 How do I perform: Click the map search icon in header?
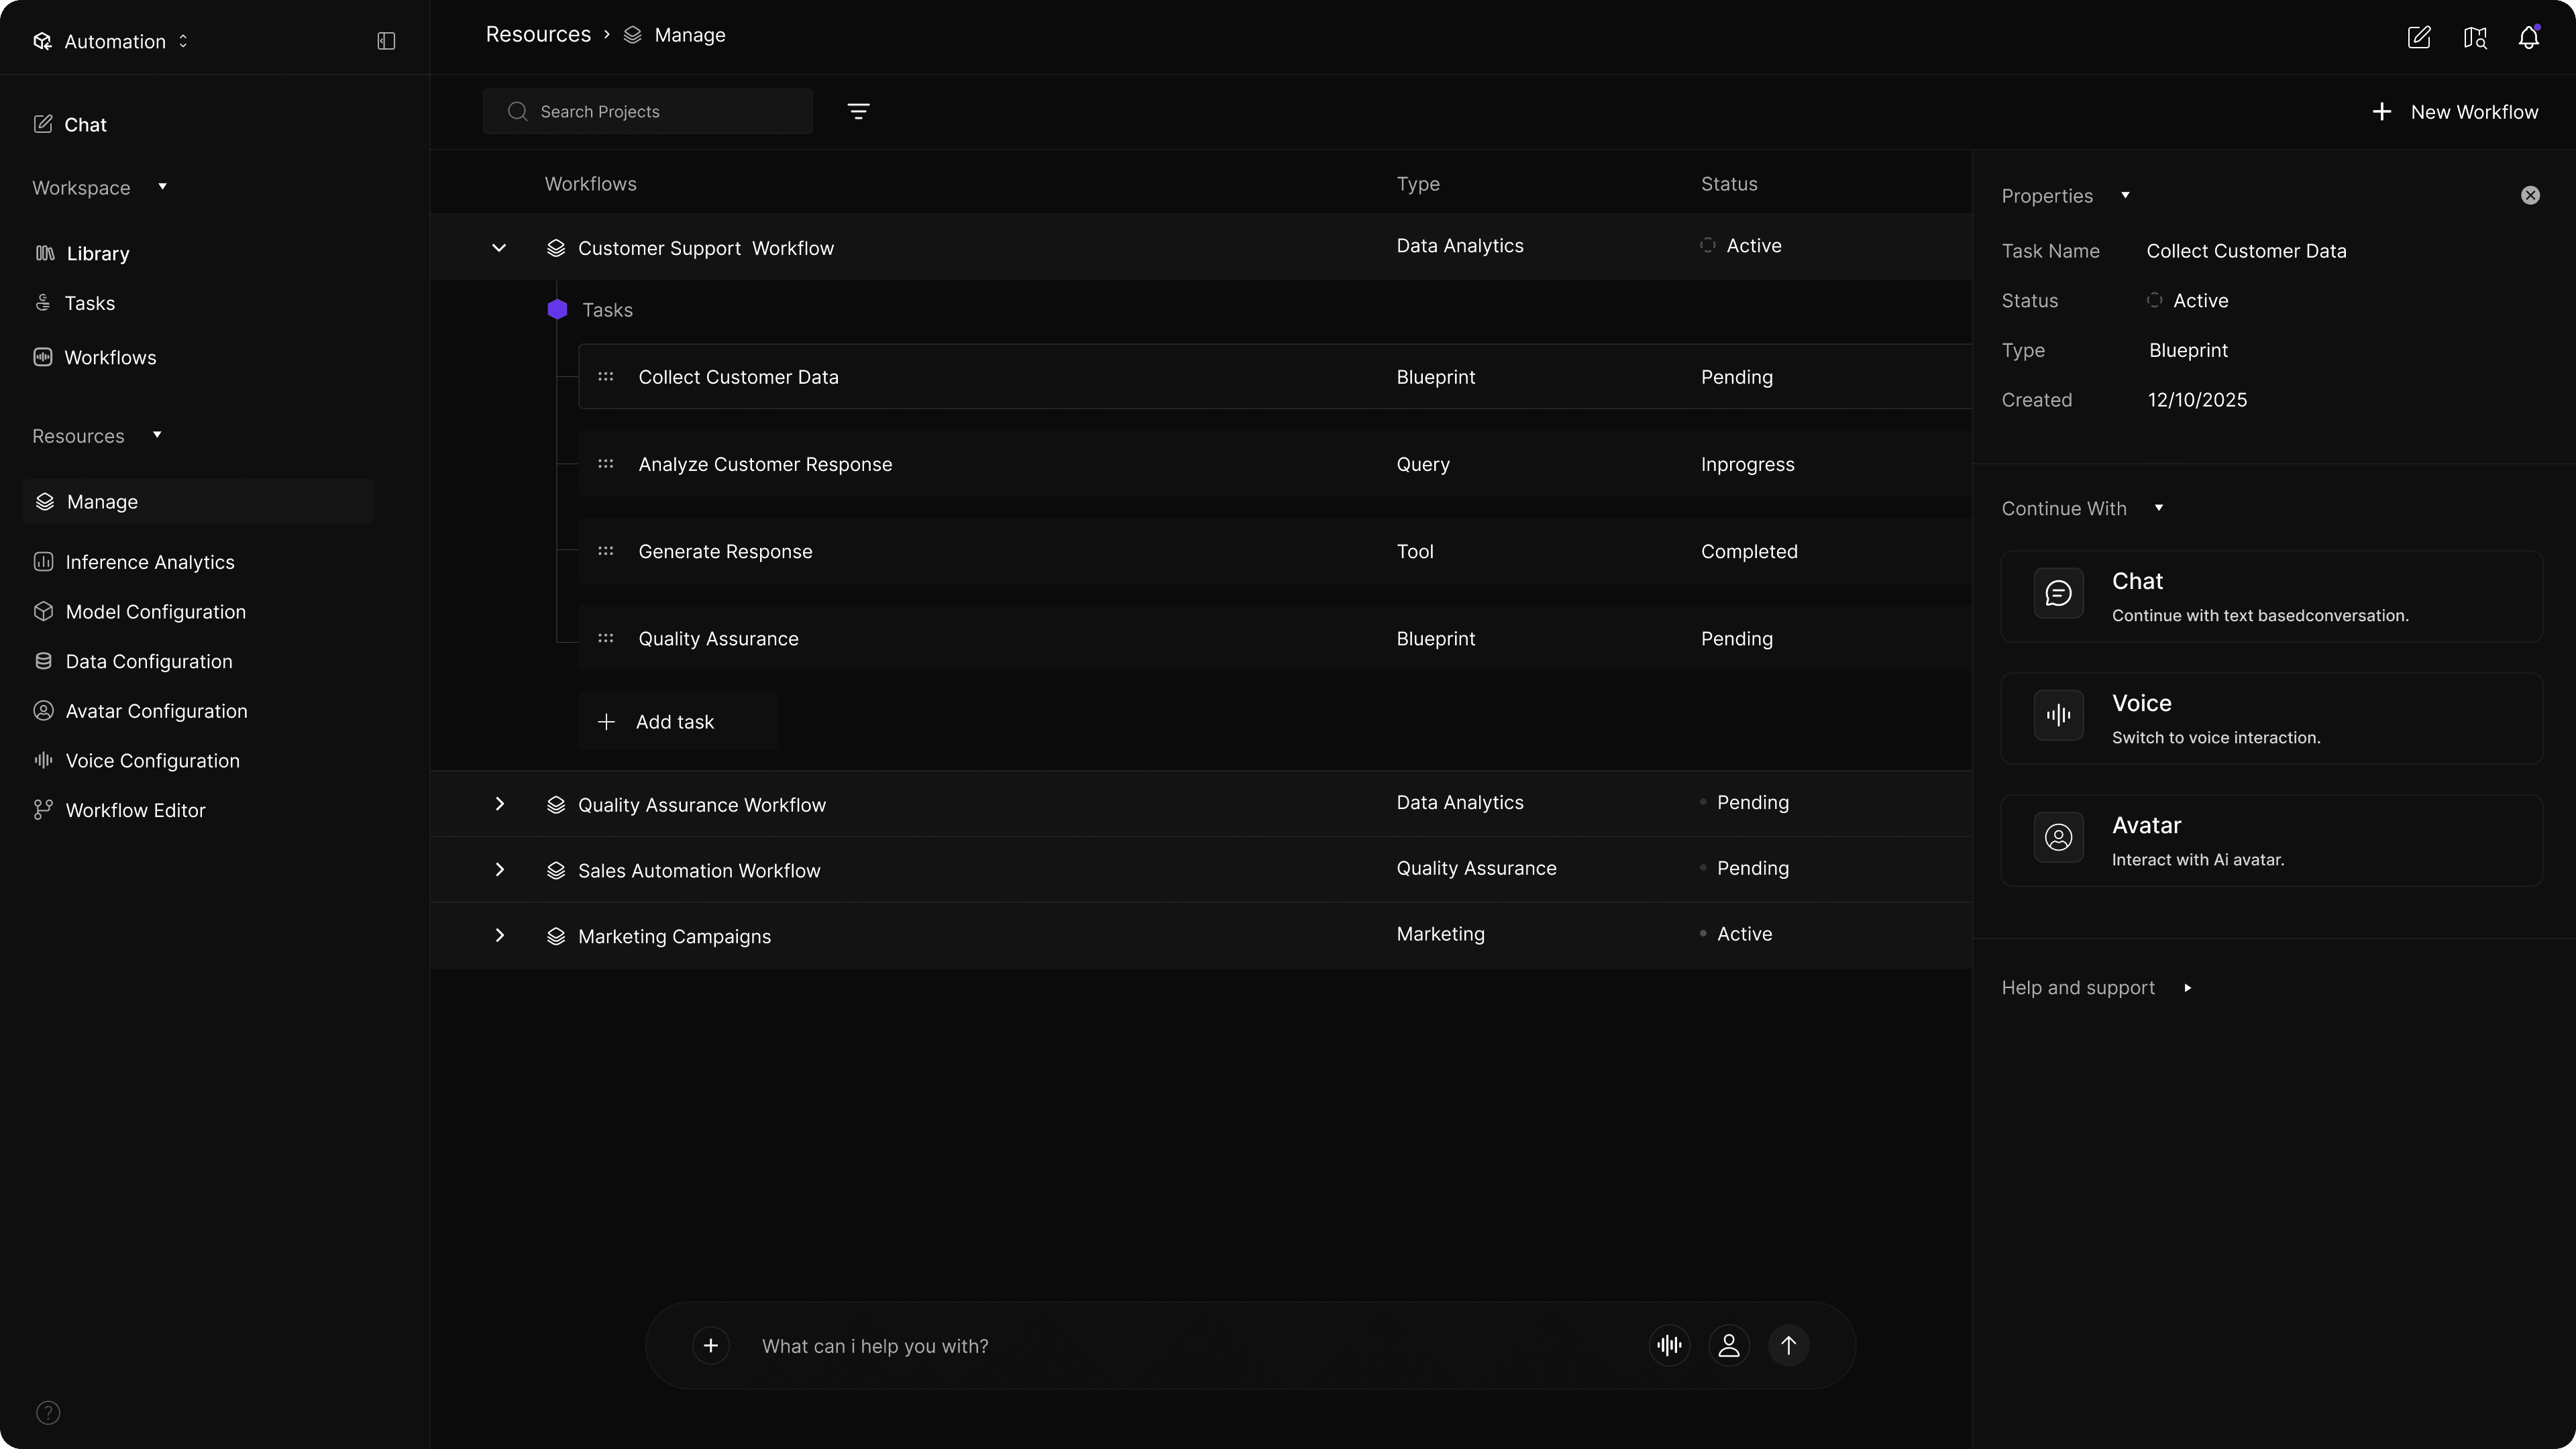[x=2474, y=38]
